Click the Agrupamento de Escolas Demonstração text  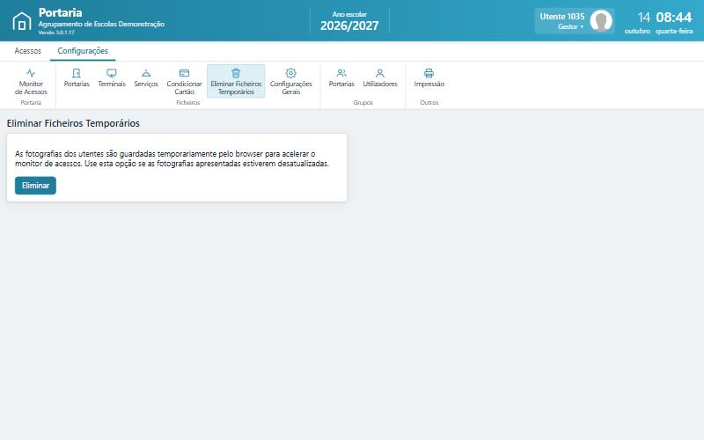pyautogui.click(x=101, y=24)
